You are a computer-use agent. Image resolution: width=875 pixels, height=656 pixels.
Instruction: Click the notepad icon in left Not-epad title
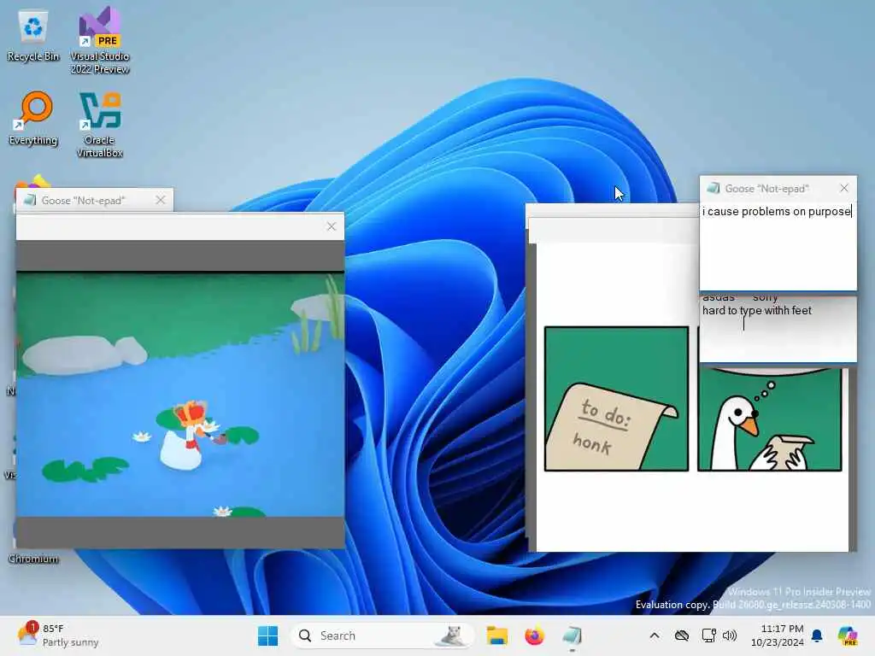coord(30,200)
